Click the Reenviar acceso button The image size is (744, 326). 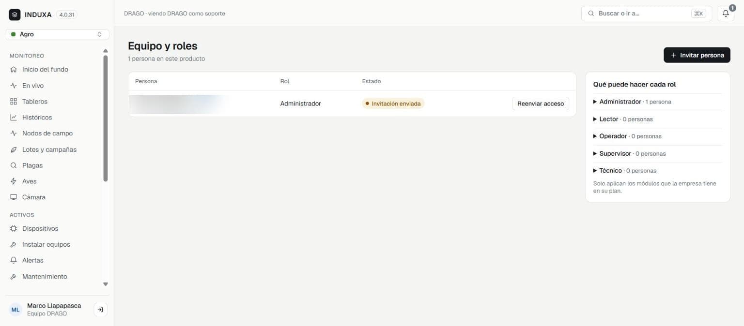[541, 104]
